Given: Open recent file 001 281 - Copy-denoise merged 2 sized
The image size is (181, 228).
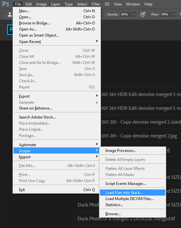Looking at the screenshot, I should point(141,122).
